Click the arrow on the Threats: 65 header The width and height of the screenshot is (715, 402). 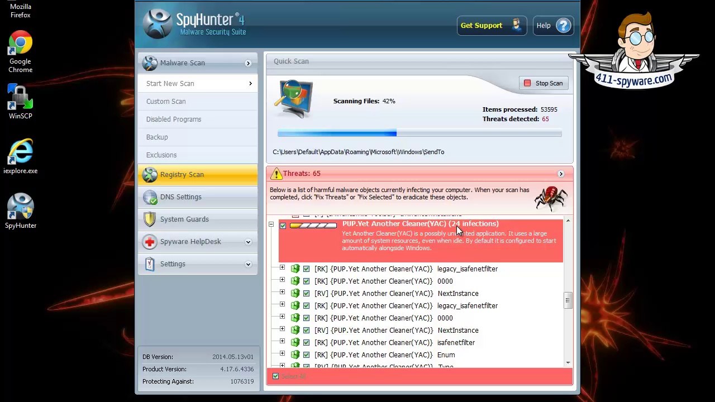pos(561,174)
